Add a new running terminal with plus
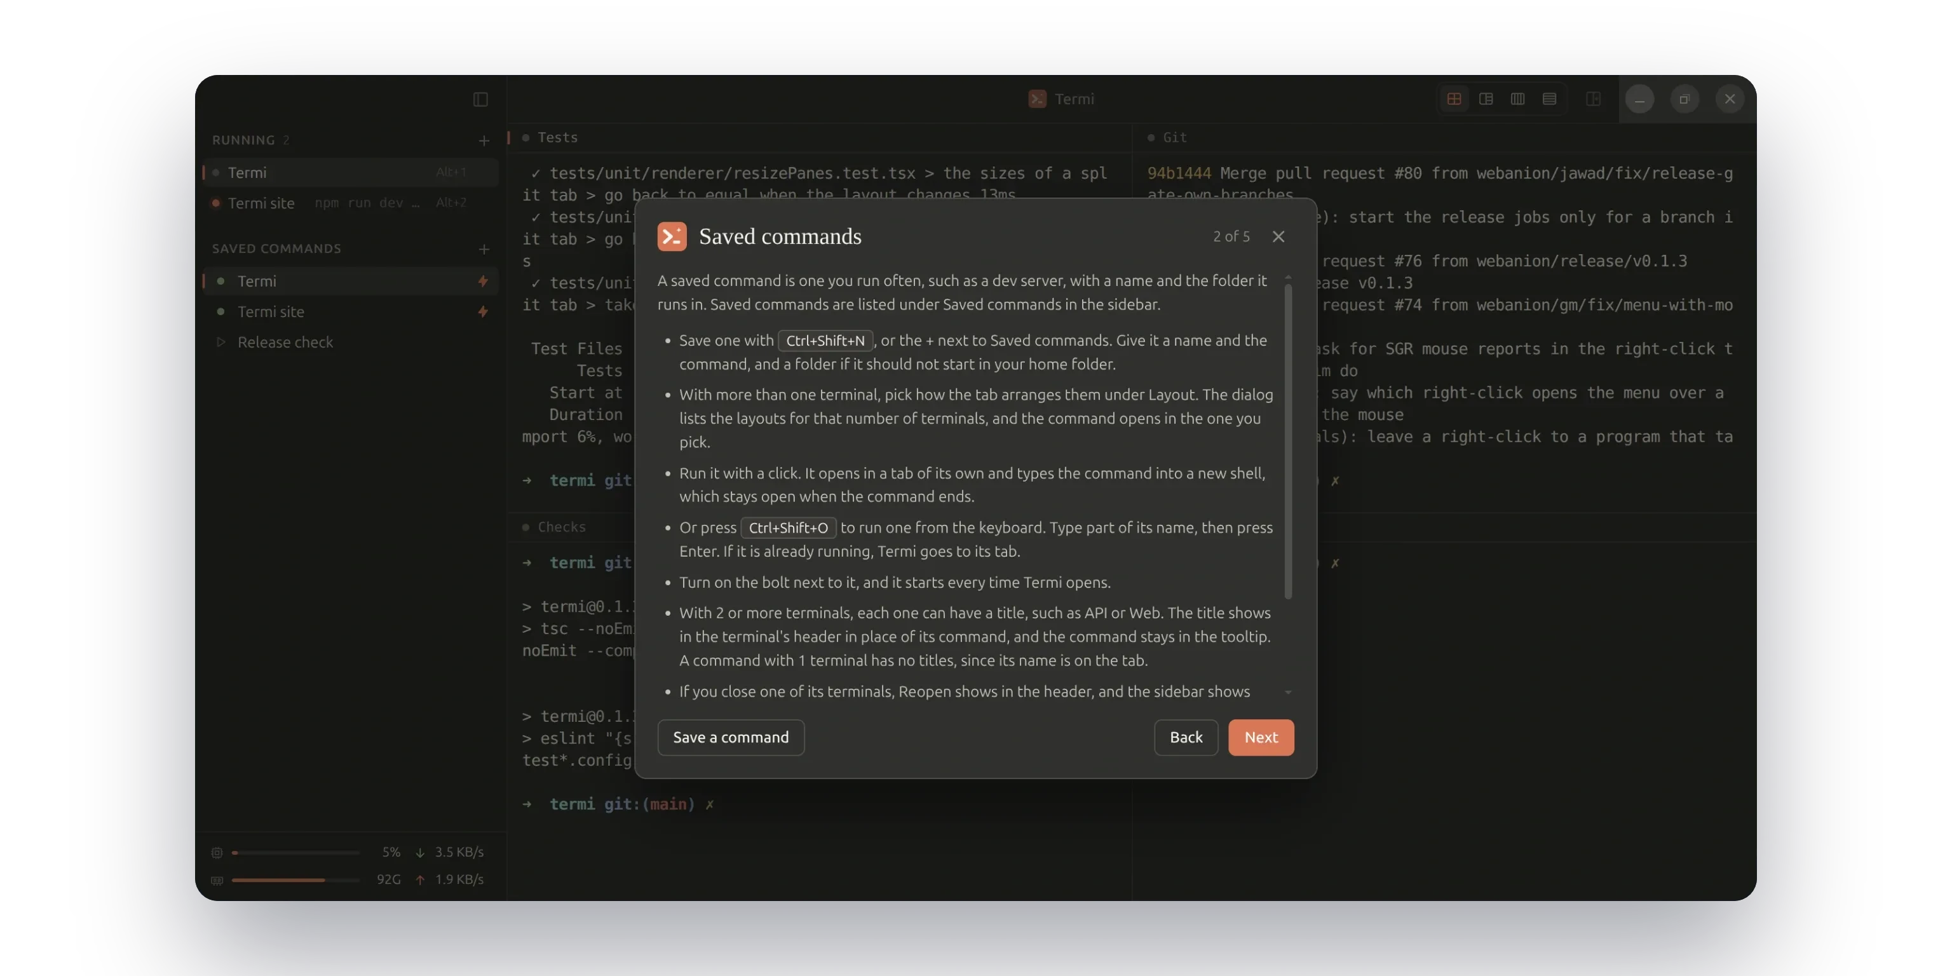The width and height of the screenshot is (1952, 976). [484, 140]
